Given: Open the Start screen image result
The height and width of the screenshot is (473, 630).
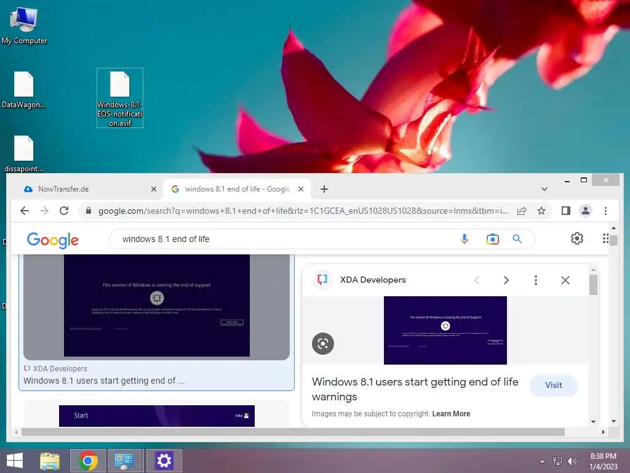Looking at the screenshot, I should [157, 416].
